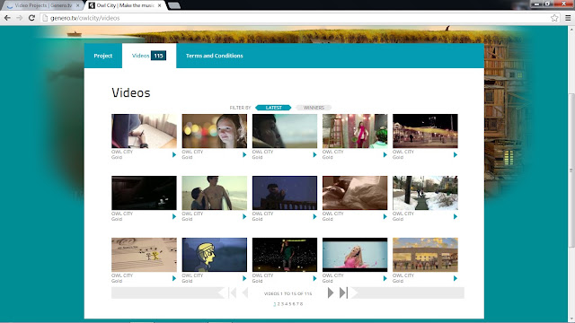Play arrow under the sheet music cartoon video
This screenshot has height=323, width=575.
coord(174,279)
